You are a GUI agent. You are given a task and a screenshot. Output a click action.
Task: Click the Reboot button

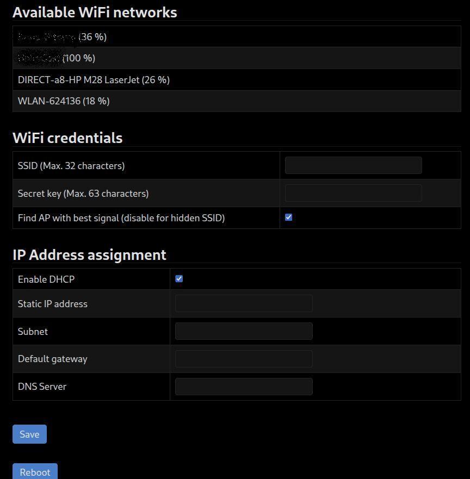(x=35, y=472)
